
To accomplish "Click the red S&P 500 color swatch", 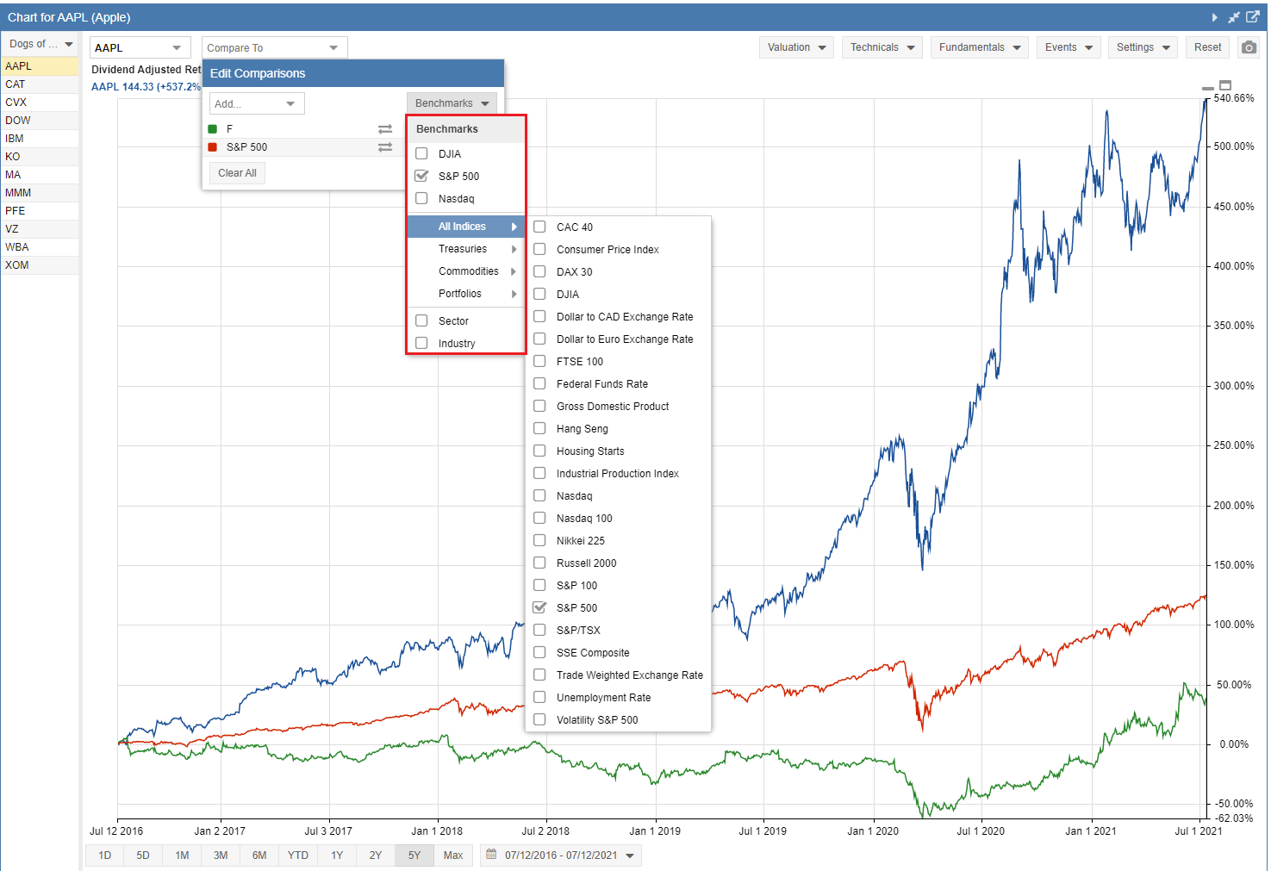I will 213,147.
